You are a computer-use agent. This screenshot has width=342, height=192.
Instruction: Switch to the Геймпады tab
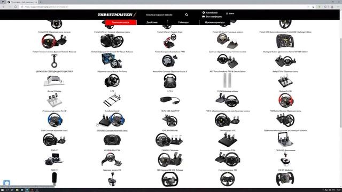[x=183, y=22]
